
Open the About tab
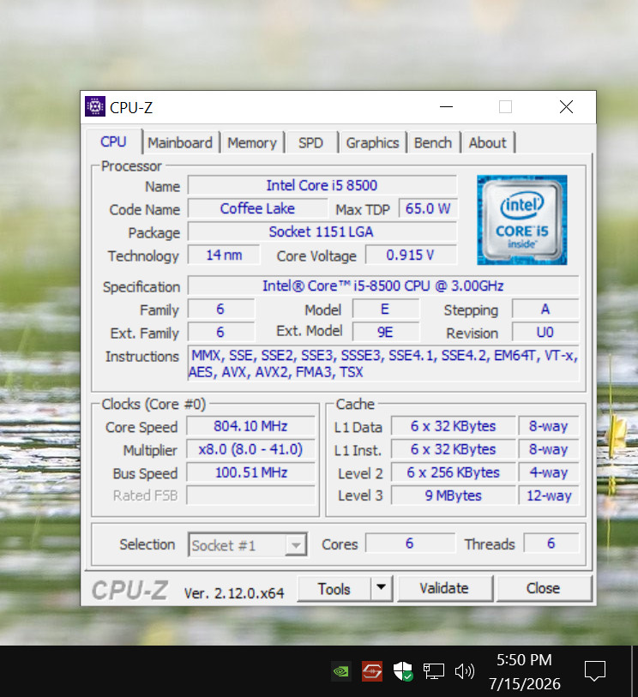(x=488, y=142)
